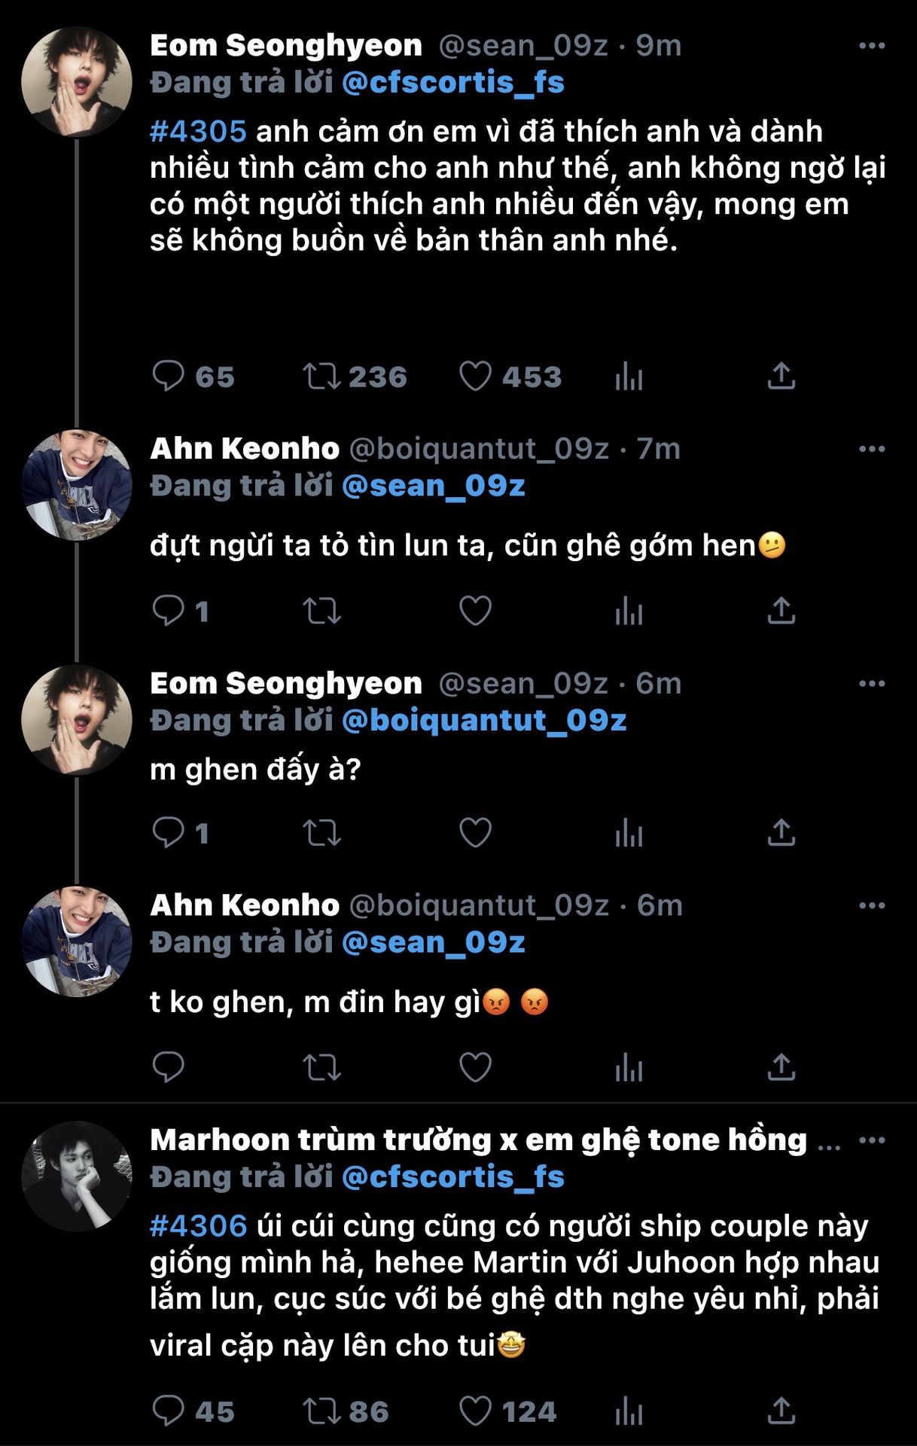Screen dimensions: 917x1446
Task: View analytics for the #4306 tweet
Action: (x=629, y=1411)
